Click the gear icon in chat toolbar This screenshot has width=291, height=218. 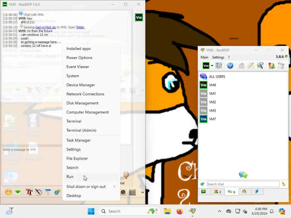pos(57,192)
